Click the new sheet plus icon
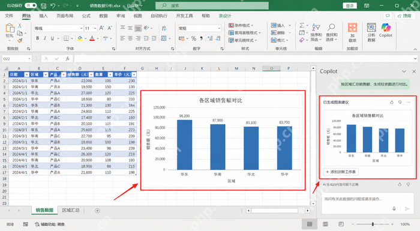 tap(97, 211)
